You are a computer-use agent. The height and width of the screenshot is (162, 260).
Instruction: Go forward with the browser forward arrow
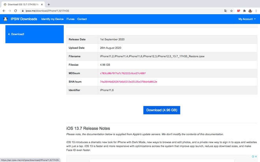pyautogui.click(x=10, y=11)
